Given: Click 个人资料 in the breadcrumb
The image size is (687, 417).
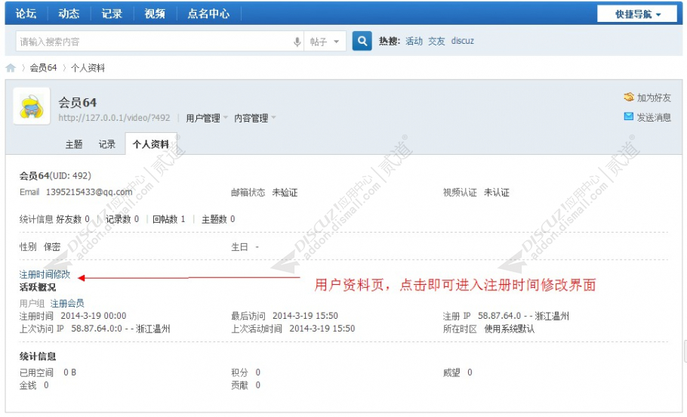Looking at the screenshot, I should pos(88,67).
